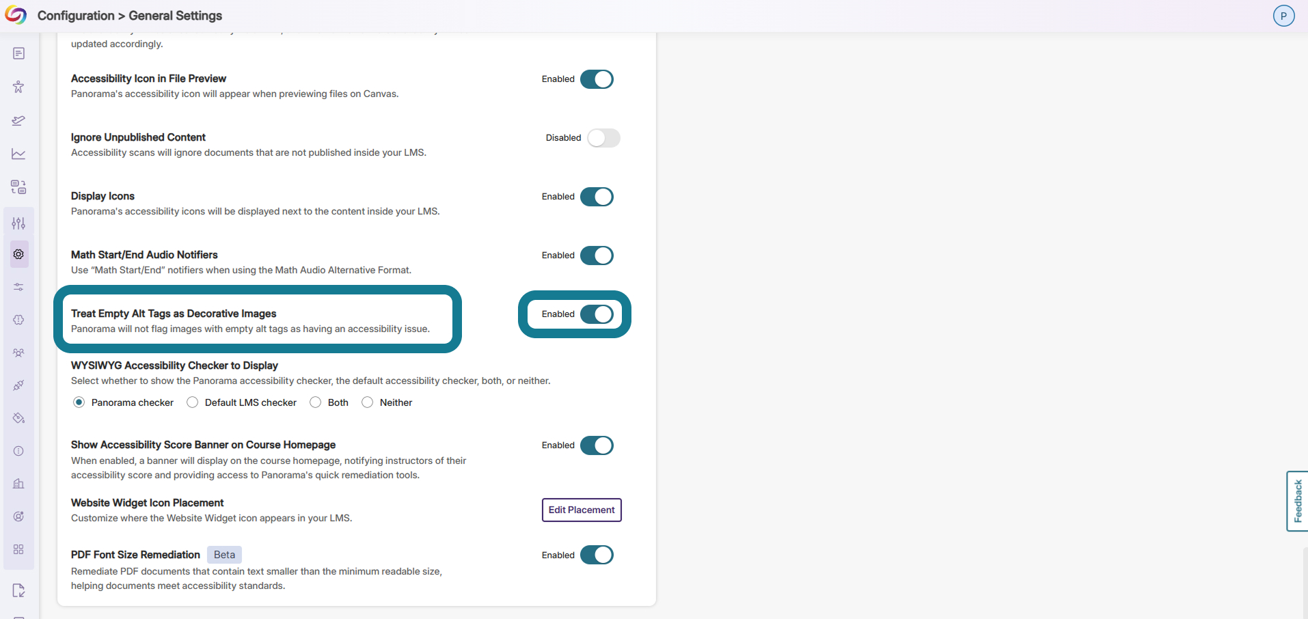Click the WYSIWYG Accessibility Checker to Display heading
1308x619 pixels.
coord(174,366)
